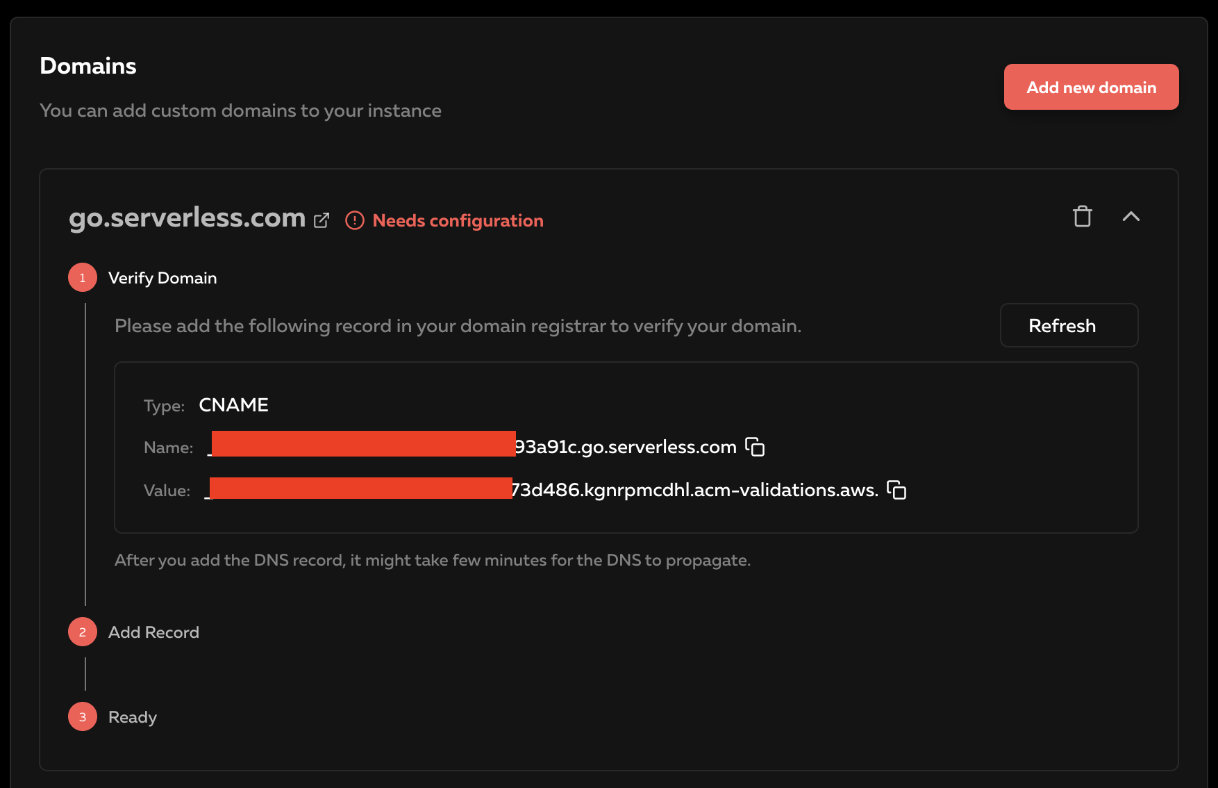Click the Needs configuration status label
The height and width of the screenshot is (788, 1218).
[x=458, y=220]
